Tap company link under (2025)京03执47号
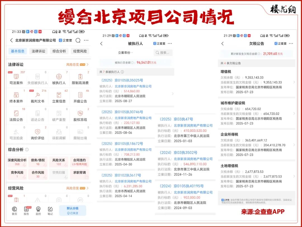Image resolution: width=302 pixels, height=227 pixels. click(x=193, y=126)
